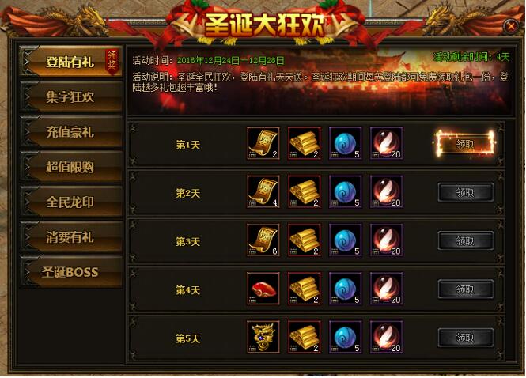526x378 pixels.
Task: Claim the glowing 领取 reward for 第1天
Action: coord(465,144)
